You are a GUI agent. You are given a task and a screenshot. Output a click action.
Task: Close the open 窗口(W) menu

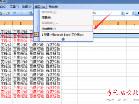(40, 7)
